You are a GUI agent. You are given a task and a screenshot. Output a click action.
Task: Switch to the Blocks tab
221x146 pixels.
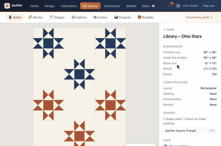[x=35, y=17]
